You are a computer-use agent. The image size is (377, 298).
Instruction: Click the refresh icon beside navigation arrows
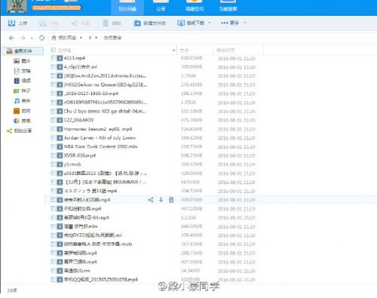(x=41, y=38)
